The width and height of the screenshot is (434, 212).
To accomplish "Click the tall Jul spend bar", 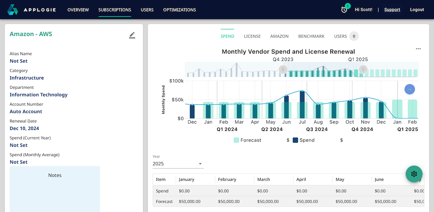I will [302, 105].
